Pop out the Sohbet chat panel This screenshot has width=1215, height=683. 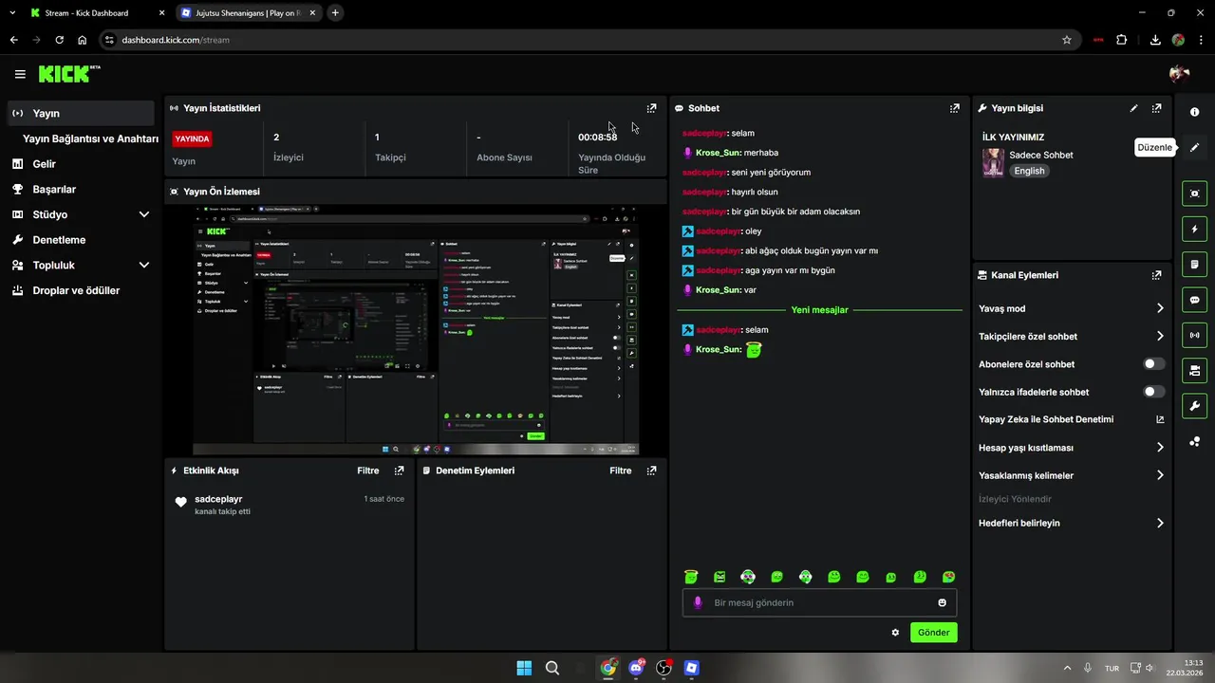click(955, 108)
